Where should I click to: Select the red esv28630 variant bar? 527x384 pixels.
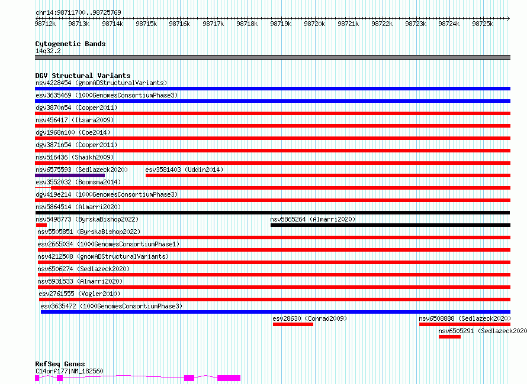pos(293,324)
